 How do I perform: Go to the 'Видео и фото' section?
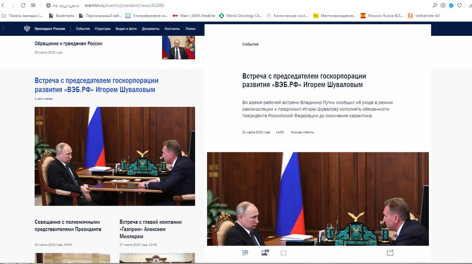tap(126, 29)
